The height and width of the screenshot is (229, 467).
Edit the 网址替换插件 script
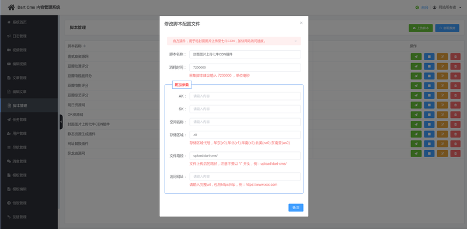[442, 144]
